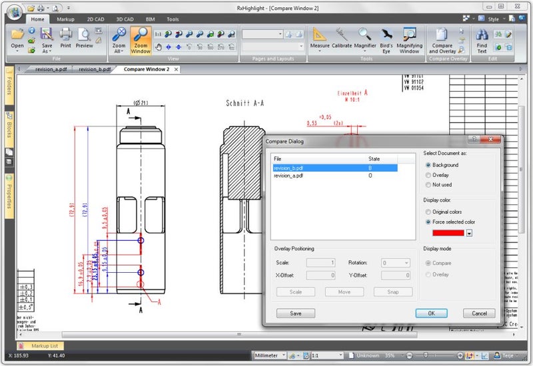Screen dimensions: 533x366
Task: Click the Snap button in Overlay Positioning
Action: pyautogui.click(x=392, y=292)
